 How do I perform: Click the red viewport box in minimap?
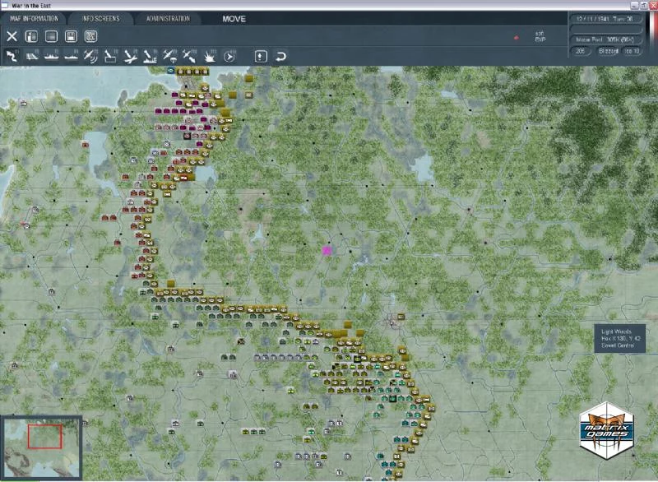(45, 436)
